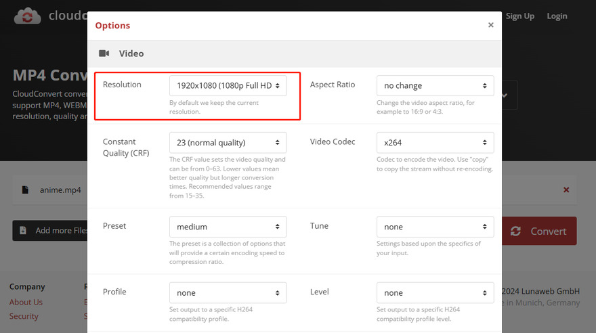Viewport: 596px width, 333px height.
Task: Open the Preset dropdown set to medium
Action: coord(228,227)
